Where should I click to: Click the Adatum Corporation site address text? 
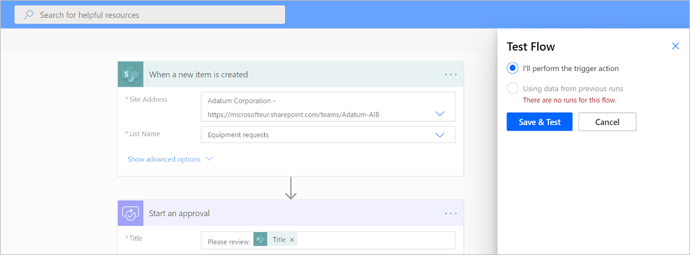tap(293, 108)
